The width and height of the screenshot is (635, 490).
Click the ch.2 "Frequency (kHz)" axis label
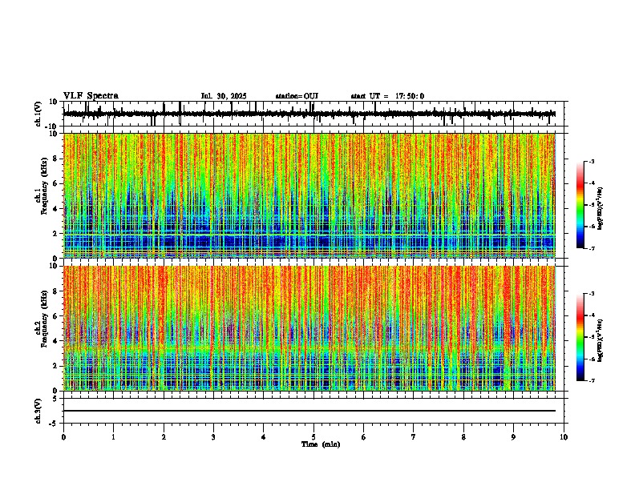(x=44, y=319)
